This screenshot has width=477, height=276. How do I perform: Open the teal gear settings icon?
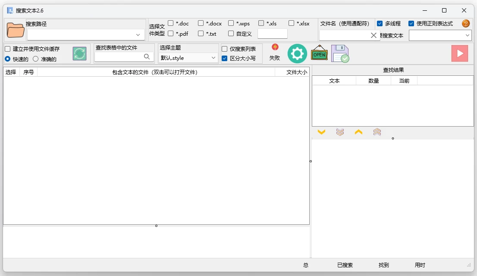pos(297,53)
